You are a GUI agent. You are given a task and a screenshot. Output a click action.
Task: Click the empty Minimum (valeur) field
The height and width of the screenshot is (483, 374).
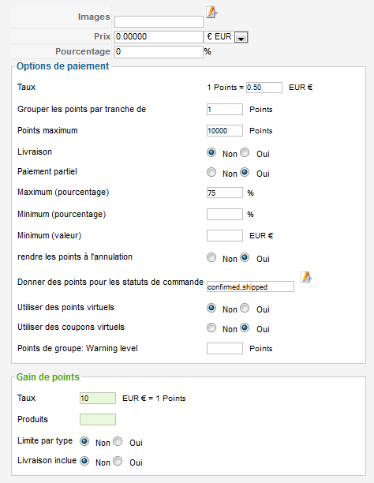coord(225,236)
